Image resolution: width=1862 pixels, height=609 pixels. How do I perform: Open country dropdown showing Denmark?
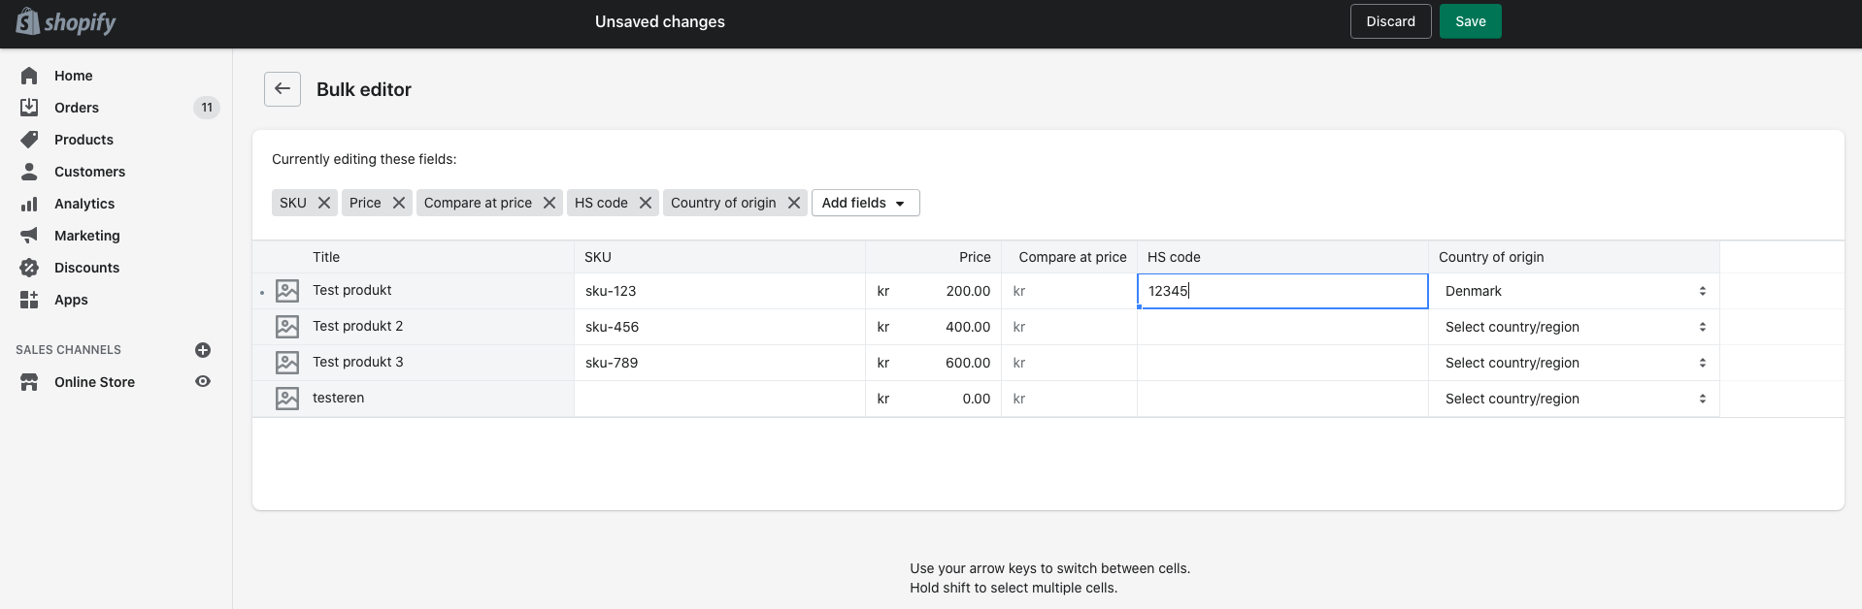pos(1573,291)
